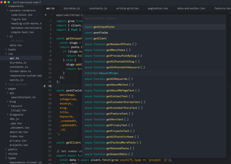Screen dimensions: 231x164
Task: Jump to getProjectsText function
Action: click(154, 131)
